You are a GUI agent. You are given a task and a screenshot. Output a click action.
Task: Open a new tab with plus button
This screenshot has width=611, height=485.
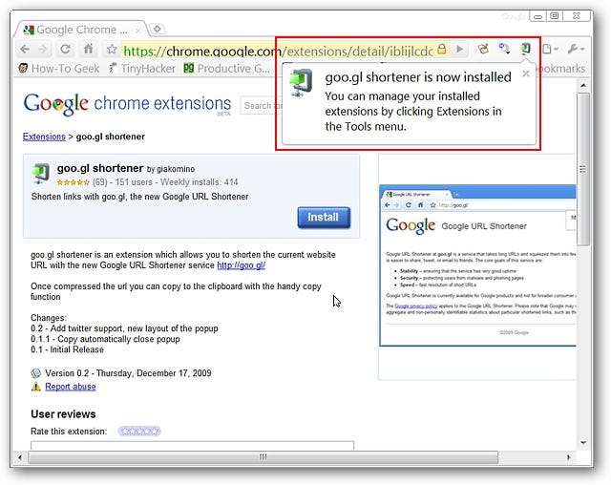pos(157,29)
